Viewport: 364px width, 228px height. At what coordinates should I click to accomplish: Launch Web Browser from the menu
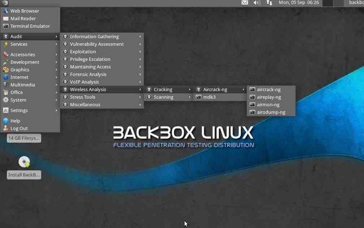[30, 11]
